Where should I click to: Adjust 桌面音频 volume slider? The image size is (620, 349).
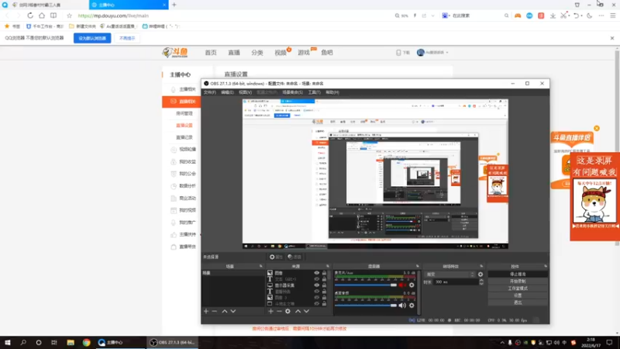click(365, 306)
